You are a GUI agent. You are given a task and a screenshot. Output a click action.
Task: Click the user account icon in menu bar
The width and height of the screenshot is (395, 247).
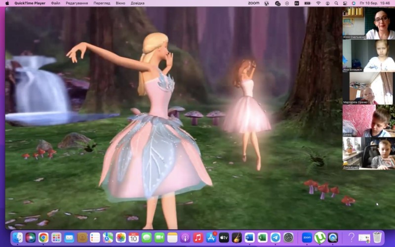click(327, 3)
